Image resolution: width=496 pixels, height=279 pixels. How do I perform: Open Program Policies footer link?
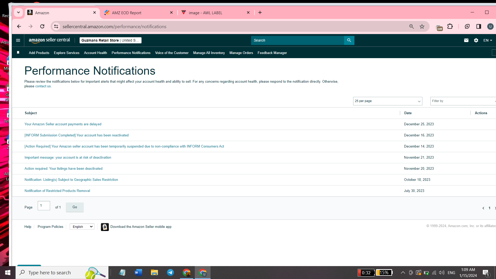point(50,227)
